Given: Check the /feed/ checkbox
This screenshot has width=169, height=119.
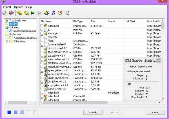Looking at the screenshot, I should (42, 41).
